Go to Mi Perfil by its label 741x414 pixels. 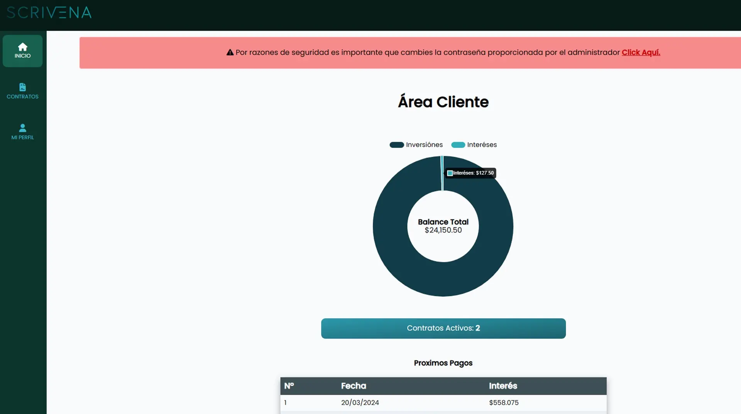tap(22, 137)
